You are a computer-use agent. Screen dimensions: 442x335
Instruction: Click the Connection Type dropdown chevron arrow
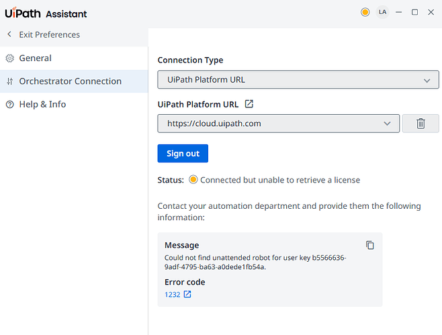[x=427, y=81]
